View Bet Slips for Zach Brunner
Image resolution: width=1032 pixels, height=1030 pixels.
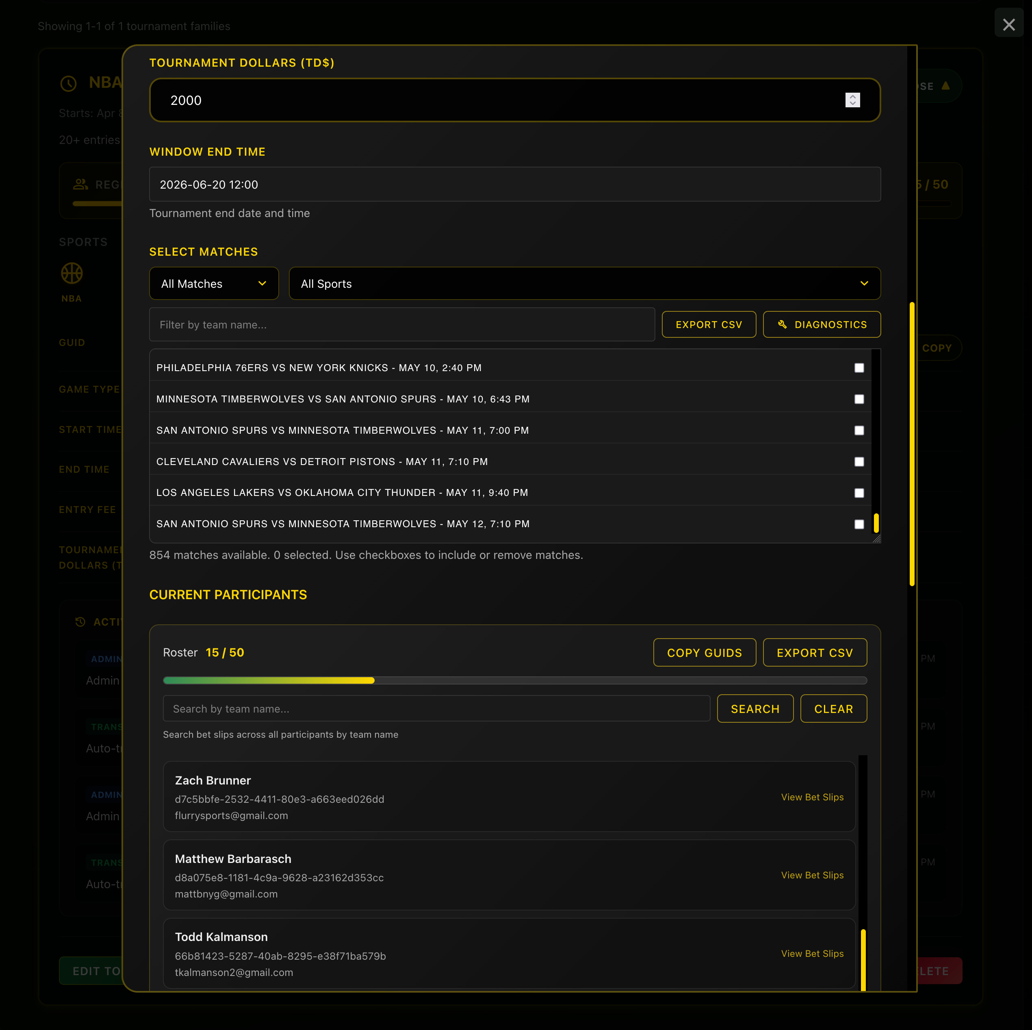tap(812, 797)
